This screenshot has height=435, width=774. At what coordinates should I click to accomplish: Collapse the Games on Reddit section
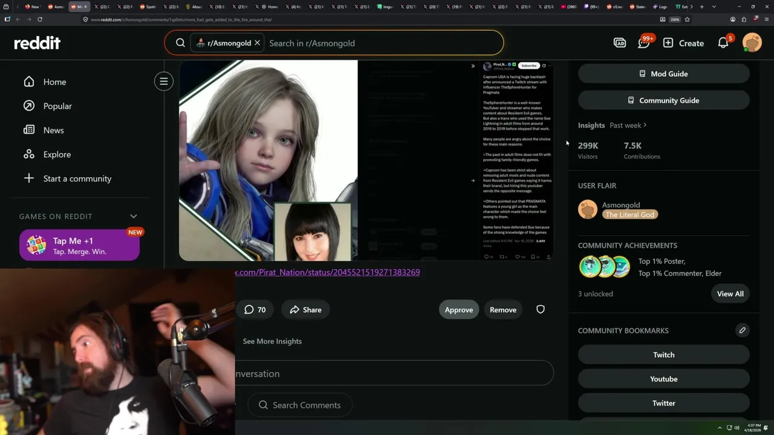[x=134, y=216]
